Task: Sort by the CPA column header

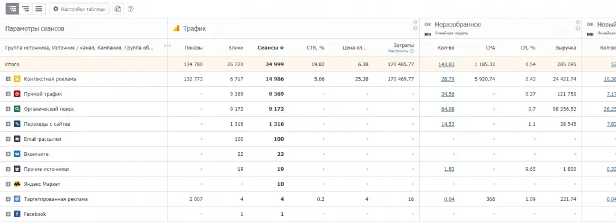Action: (x=490, y=48)
